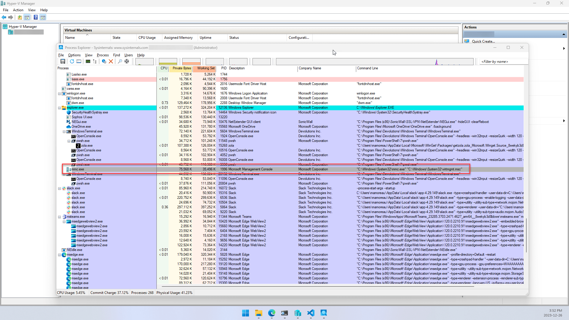Open the Action menu in Hyper-V Manager

coord(18,10)
